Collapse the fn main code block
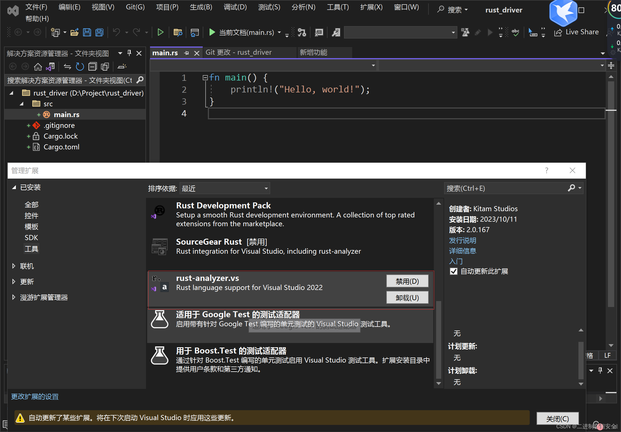Image resolution: width=621 pixels, height=432 pixels. click(x=205, y=77)
